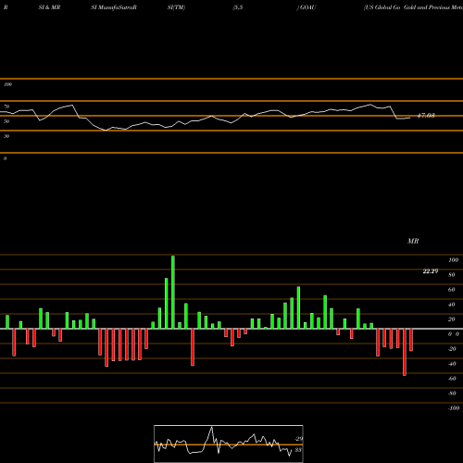463x463 pixels.
Task: Click the 'SI & MR' header text
Action: tap(49, 7)
